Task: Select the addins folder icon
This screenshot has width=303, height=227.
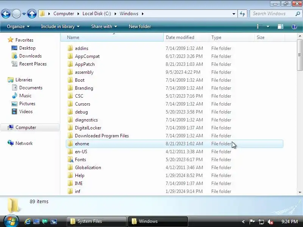Action: pyautogui.click(x=70, y=48)
